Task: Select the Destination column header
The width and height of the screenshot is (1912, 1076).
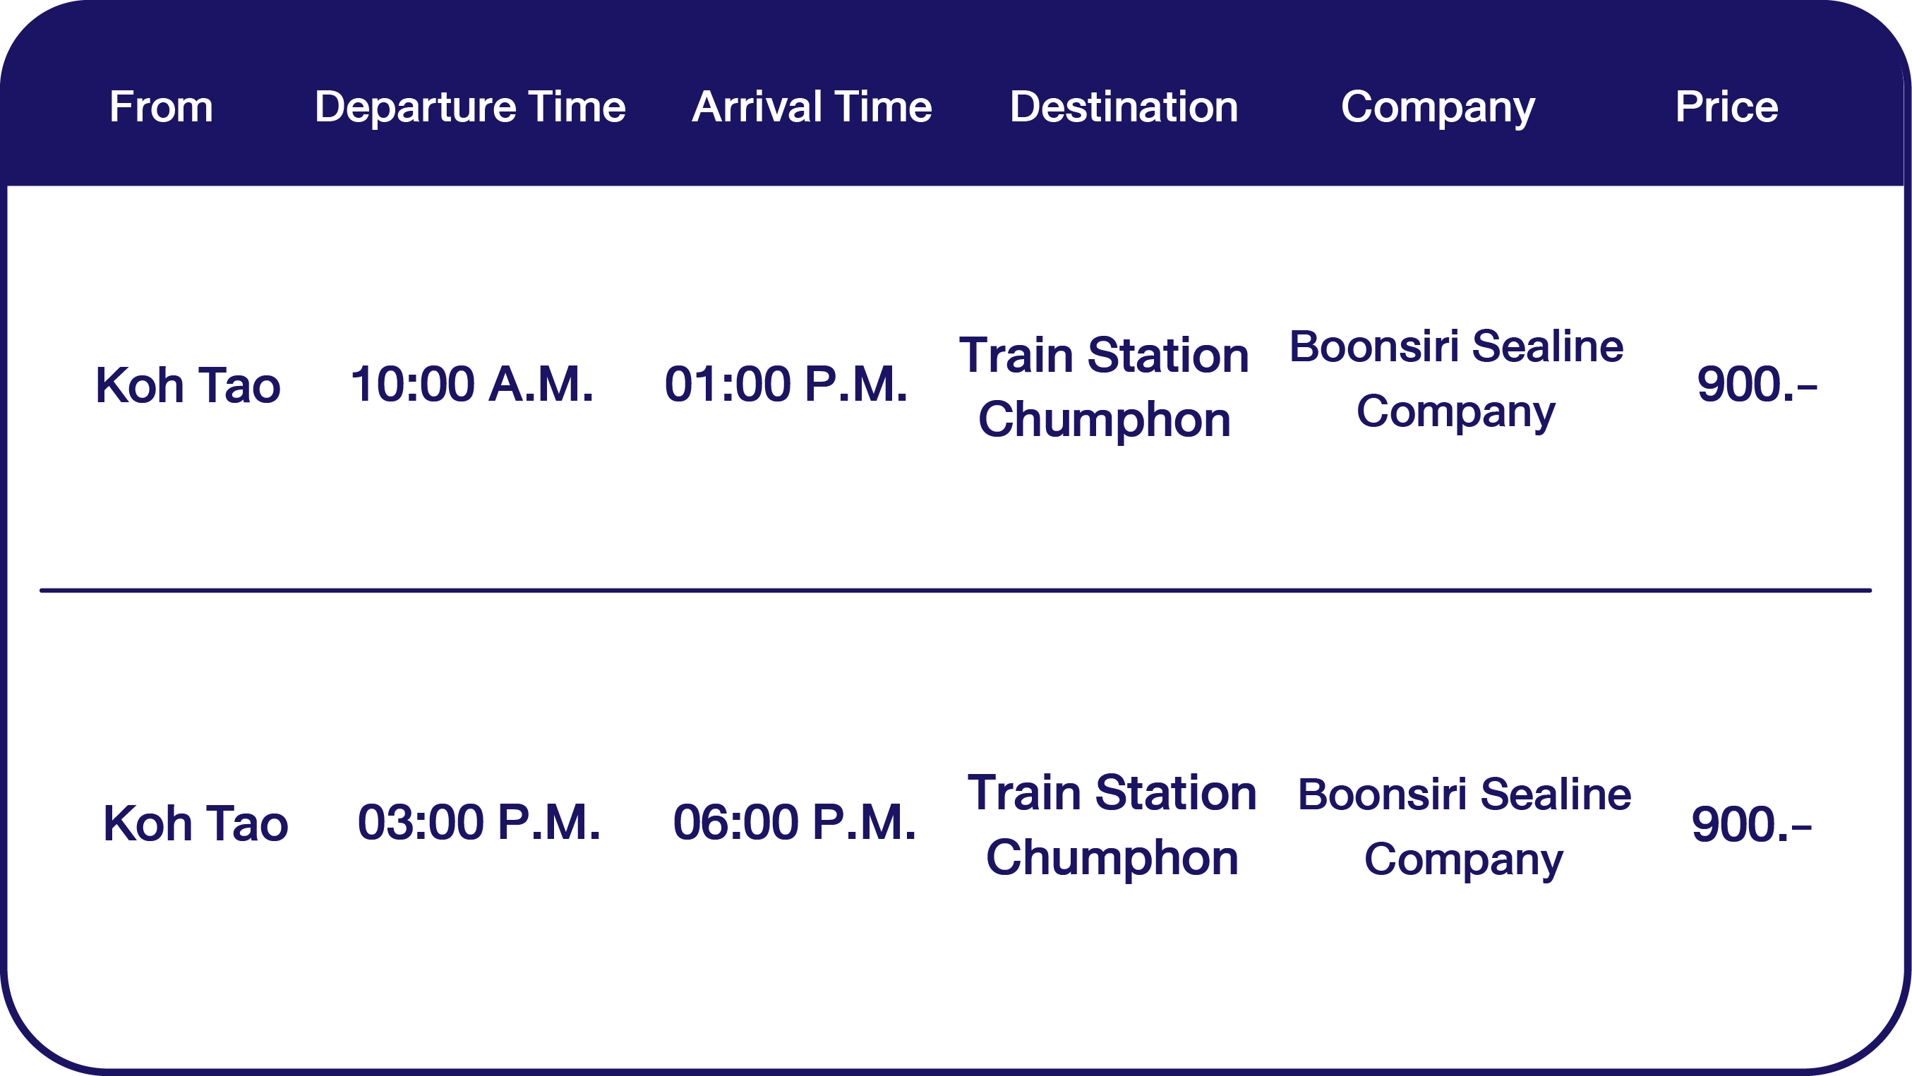Action: (1124, 107)
